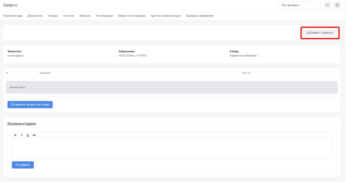The height and width of the screenshot is (182, 346).
Task: Click «Отправить» button under the comment box
Action: 23,165
